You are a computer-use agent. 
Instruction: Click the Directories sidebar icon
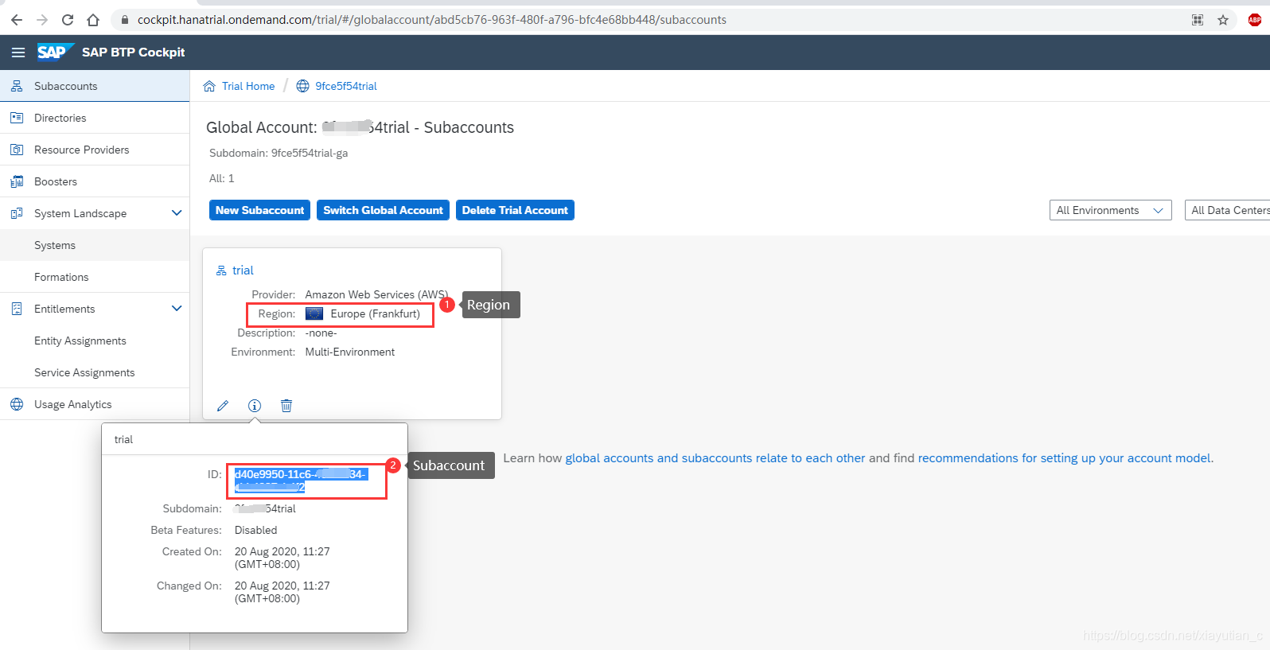pyautogui.click(x=17, y=118)
